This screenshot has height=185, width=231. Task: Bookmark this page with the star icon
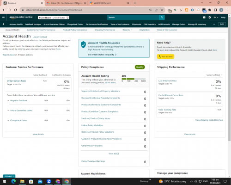pyautogui.click(x=162, y=10)
